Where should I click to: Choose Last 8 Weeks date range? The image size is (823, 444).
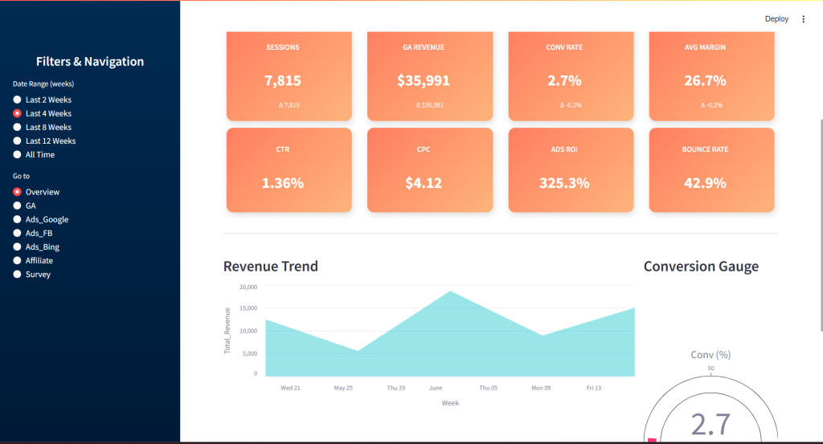(18, 128)
